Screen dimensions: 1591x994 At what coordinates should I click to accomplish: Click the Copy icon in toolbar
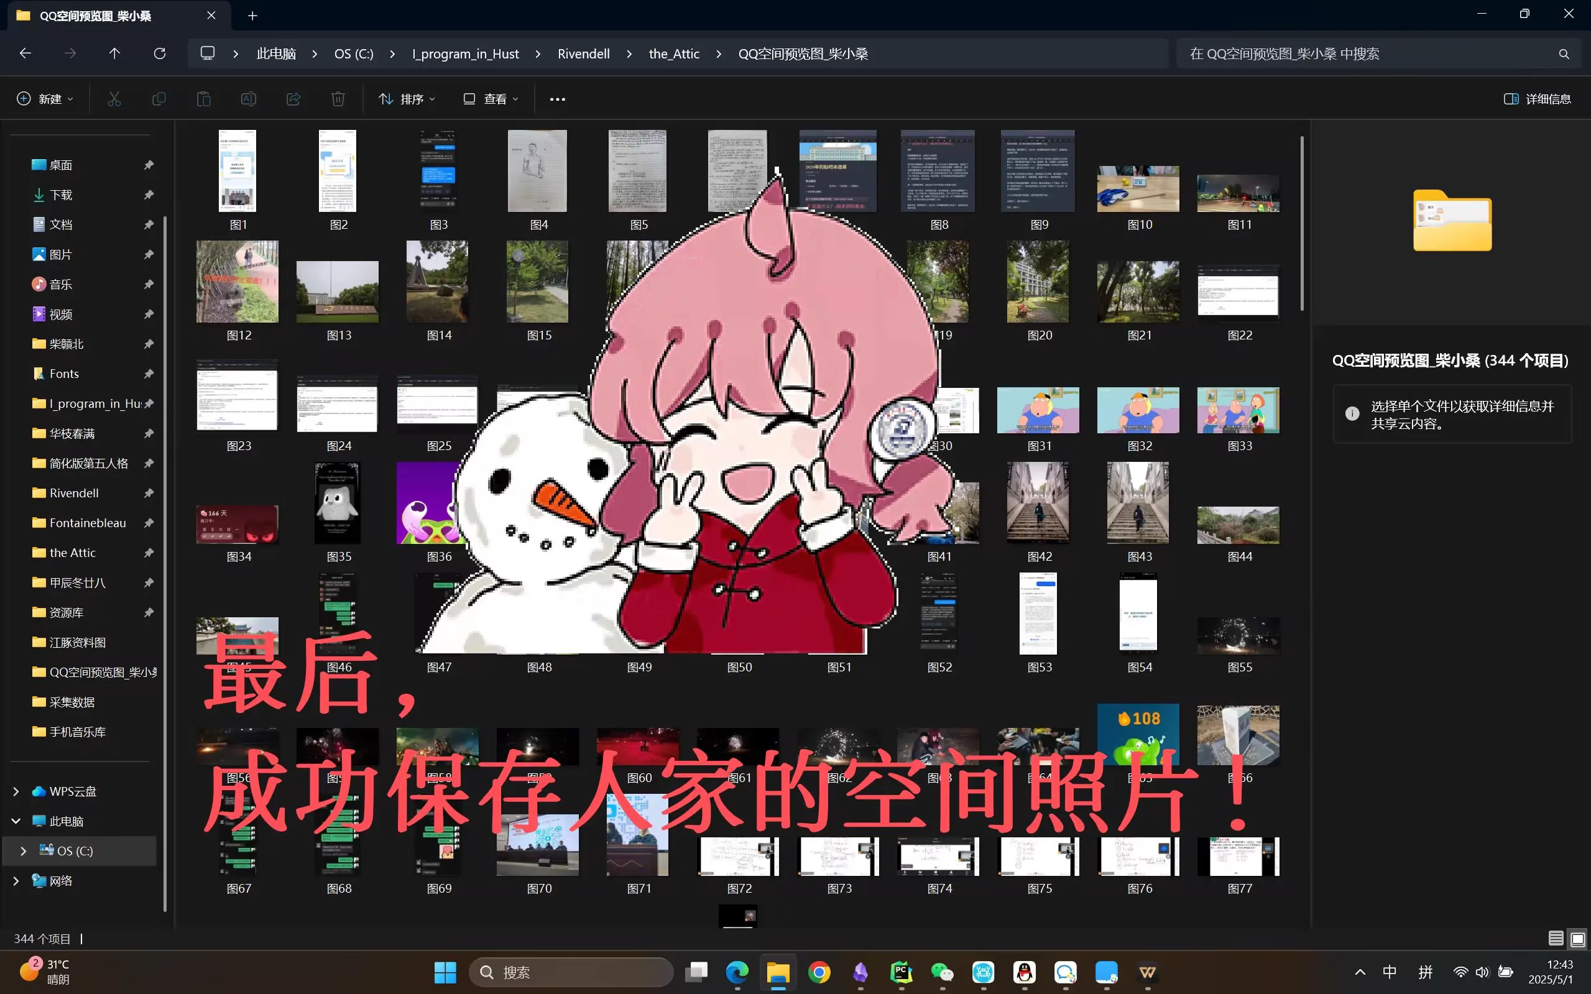click(159, 99)
